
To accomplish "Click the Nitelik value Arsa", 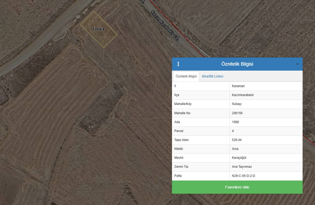I will coord(235,149).
